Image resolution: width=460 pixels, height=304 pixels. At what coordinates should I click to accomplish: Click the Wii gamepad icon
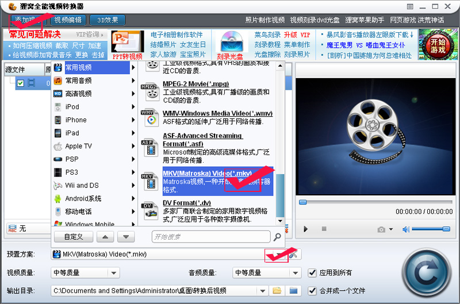(x=58, y=186)
